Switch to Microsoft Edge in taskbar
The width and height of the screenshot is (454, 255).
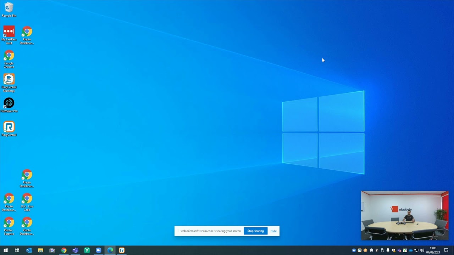pos(110,250)
